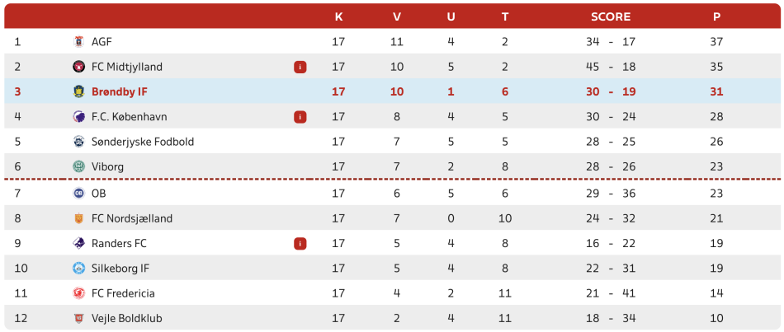The image size is (784, 332).
Task: Click Randers FC club logo
Action: point(79,243)
